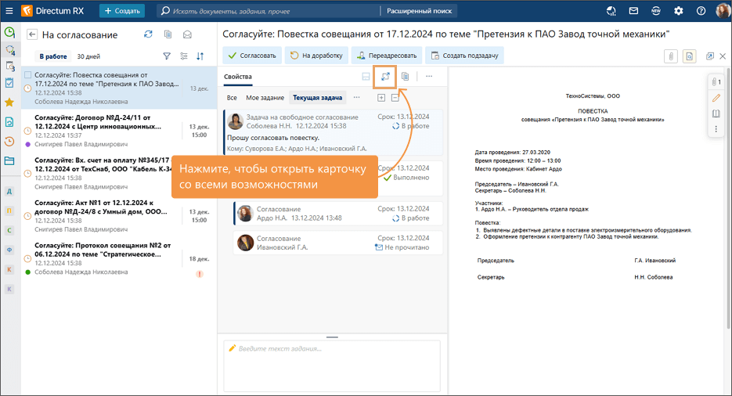Viewport: 732px width, 396px height.
Task: Click the На доработку button
Action: [x=316, y=56]
